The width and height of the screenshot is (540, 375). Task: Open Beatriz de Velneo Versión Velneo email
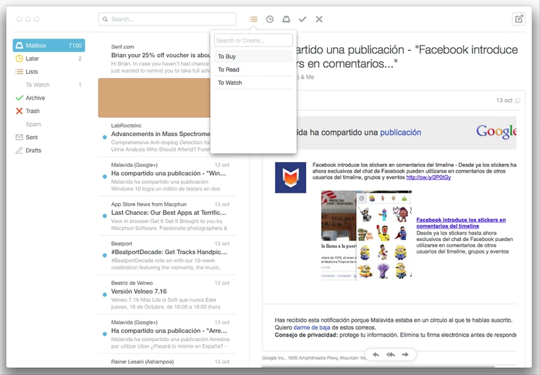(x=167, y=294)
